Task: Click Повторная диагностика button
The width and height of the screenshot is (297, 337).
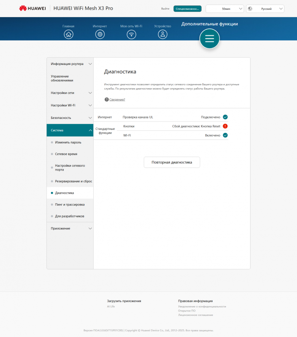Action: [x=172, y=162]
